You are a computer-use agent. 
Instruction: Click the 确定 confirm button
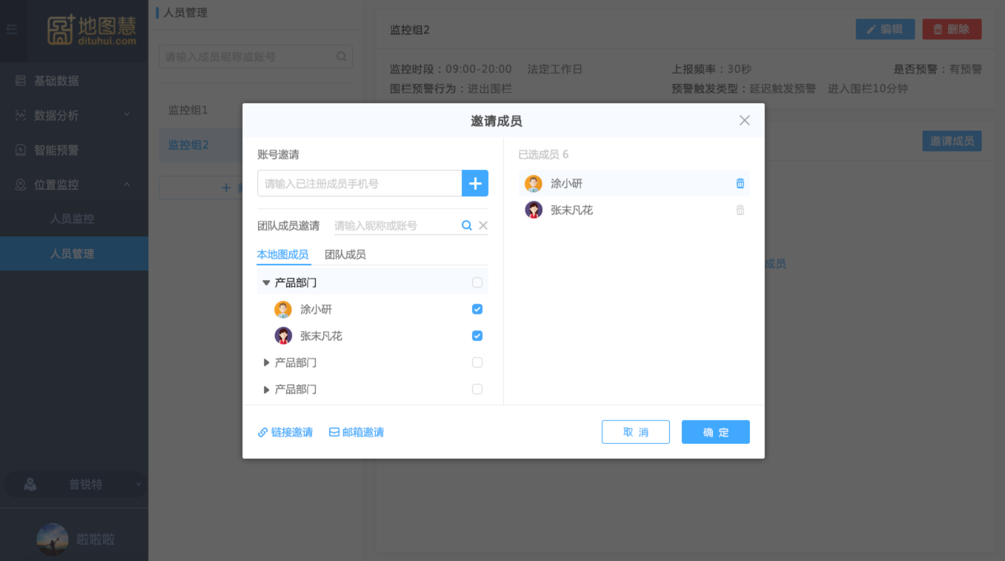pos(715,432)
